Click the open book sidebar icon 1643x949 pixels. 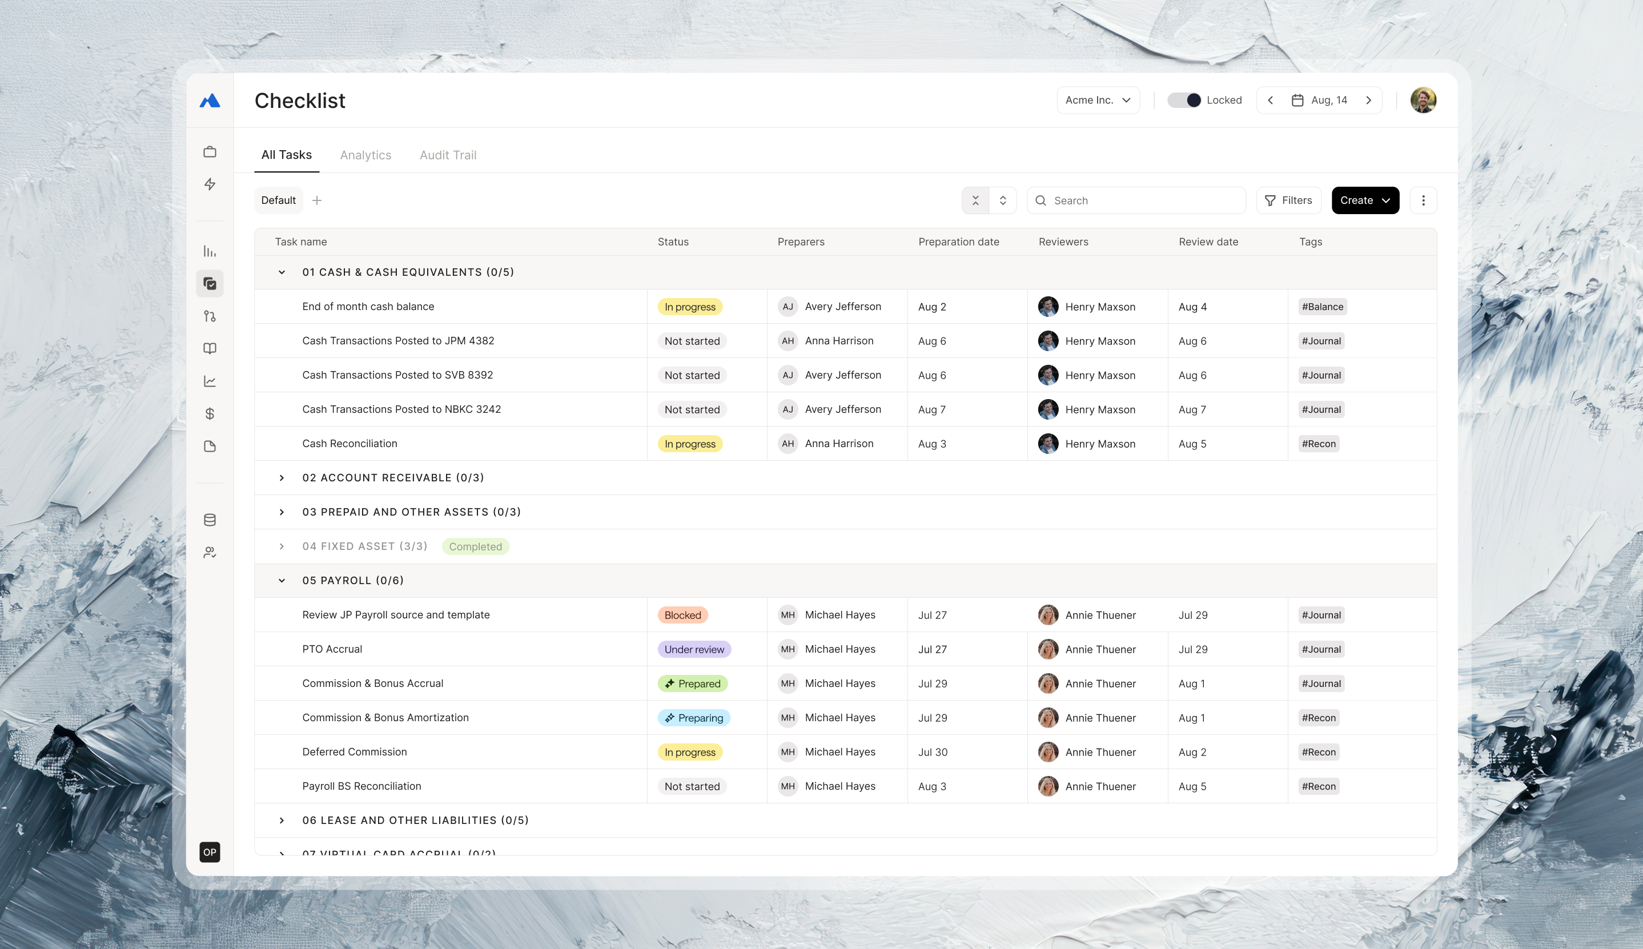tap(209, 349)
